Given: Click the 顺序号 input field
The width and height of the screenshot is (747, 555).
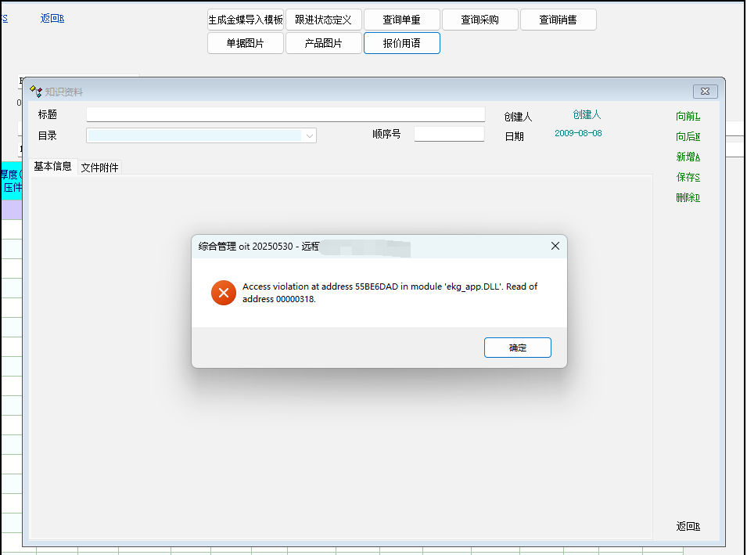Looking at the screenshot, I should click(449, 134).
